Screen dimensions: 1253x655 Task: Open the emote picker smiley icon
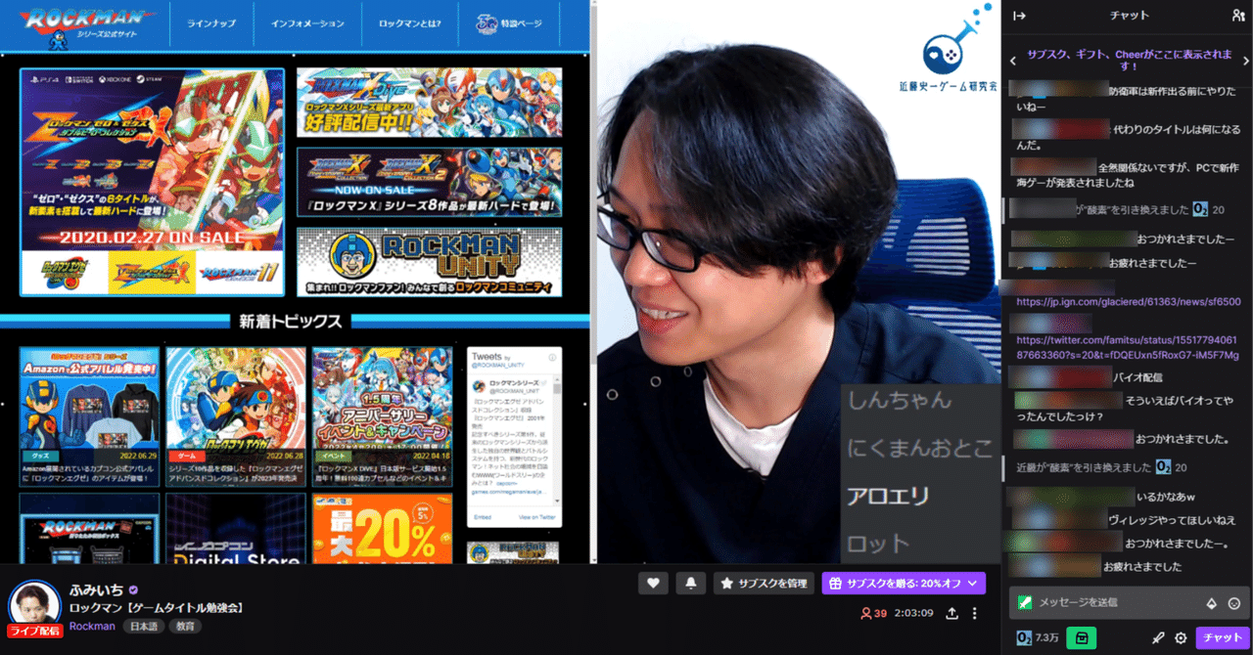coord(1233,603)
